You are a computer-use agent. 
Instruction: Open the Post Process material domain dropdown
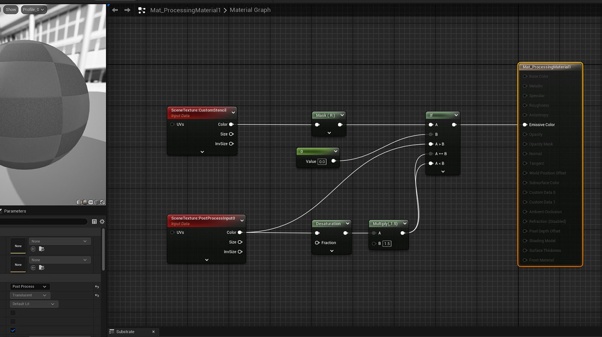click(x=30, y=287)
